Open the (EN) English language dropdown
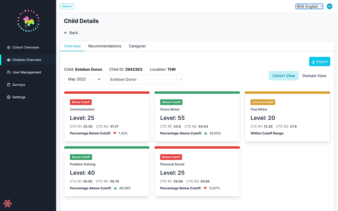Screen dimensions: 338x211 coord(309,6)
